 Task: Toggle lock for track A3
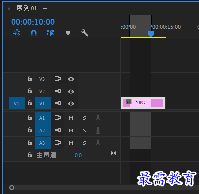click(30, 142)
